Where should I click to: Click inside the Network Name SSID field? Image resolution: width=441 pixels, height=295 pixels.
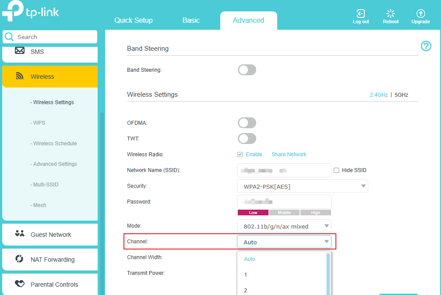(x=284, y=170)
